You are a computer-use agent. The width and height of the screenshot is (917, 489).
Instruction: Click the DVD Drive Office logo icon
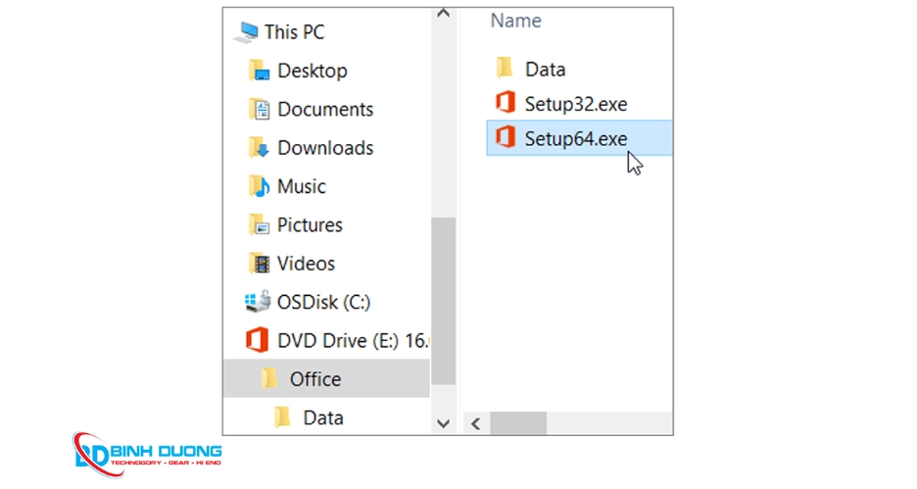click(x=257, y=340)
